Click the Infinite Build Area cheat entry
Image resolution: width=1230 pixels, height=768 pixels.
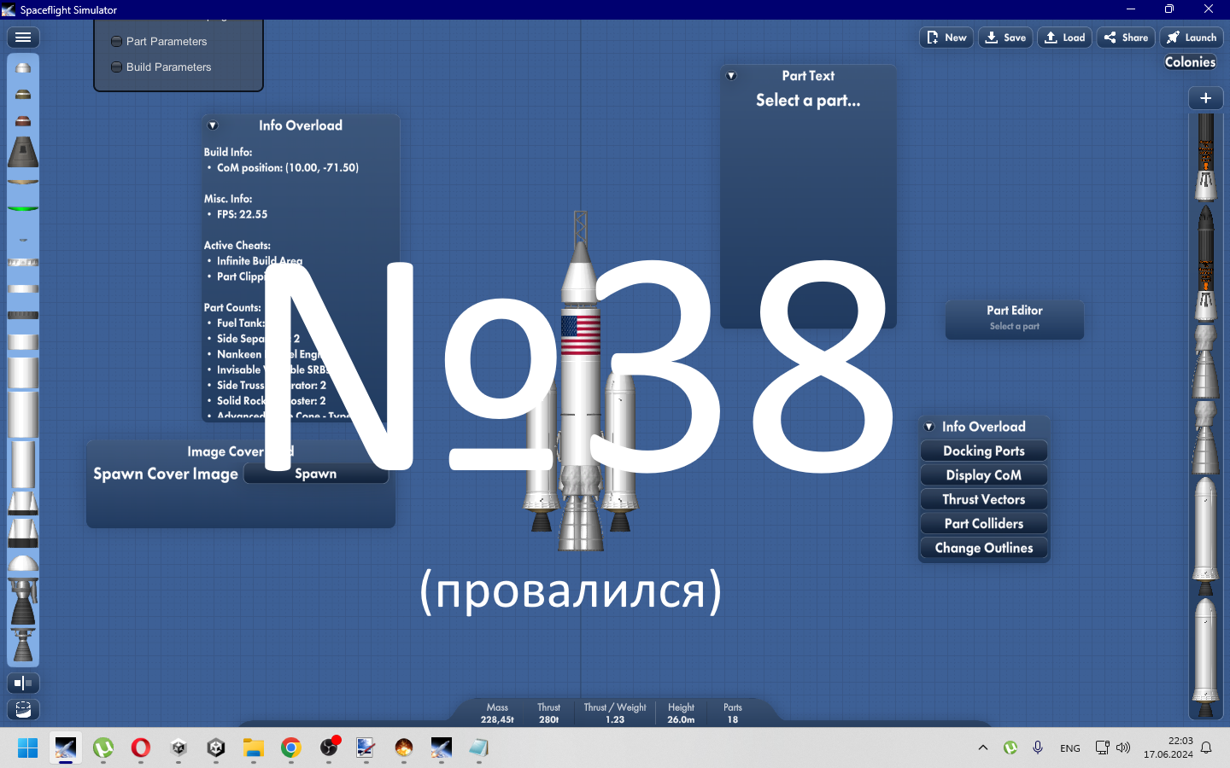[x=260, y=261]
